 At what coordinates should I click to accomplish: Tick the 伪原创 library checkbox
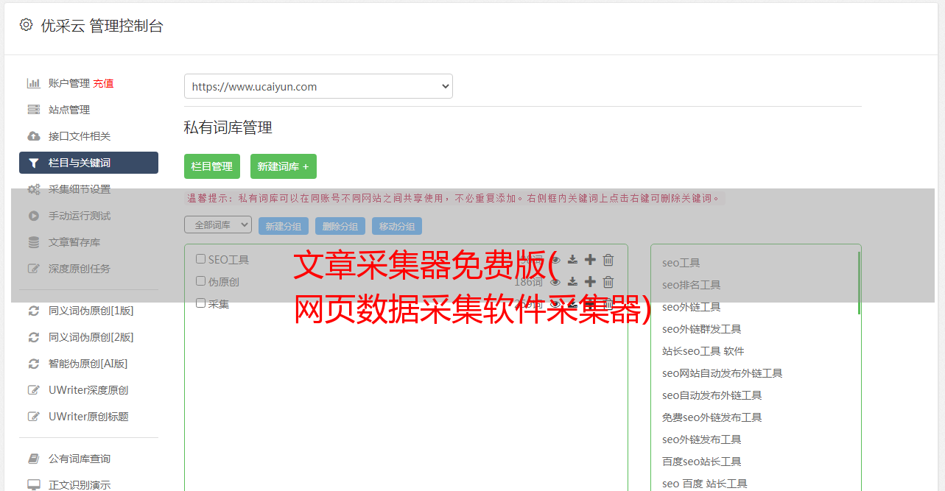tap(200, 281)
